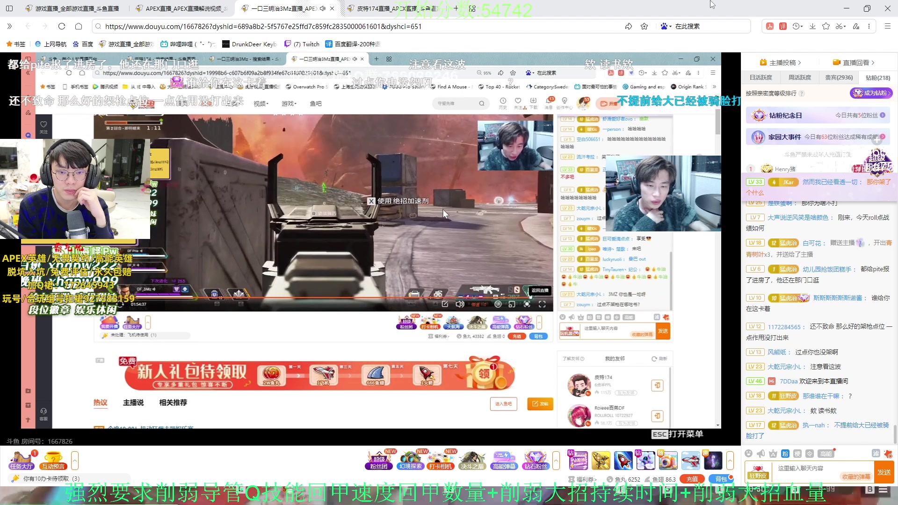Mute the stream volume
This screenshot has width=898, height=505.
(460, 303)
